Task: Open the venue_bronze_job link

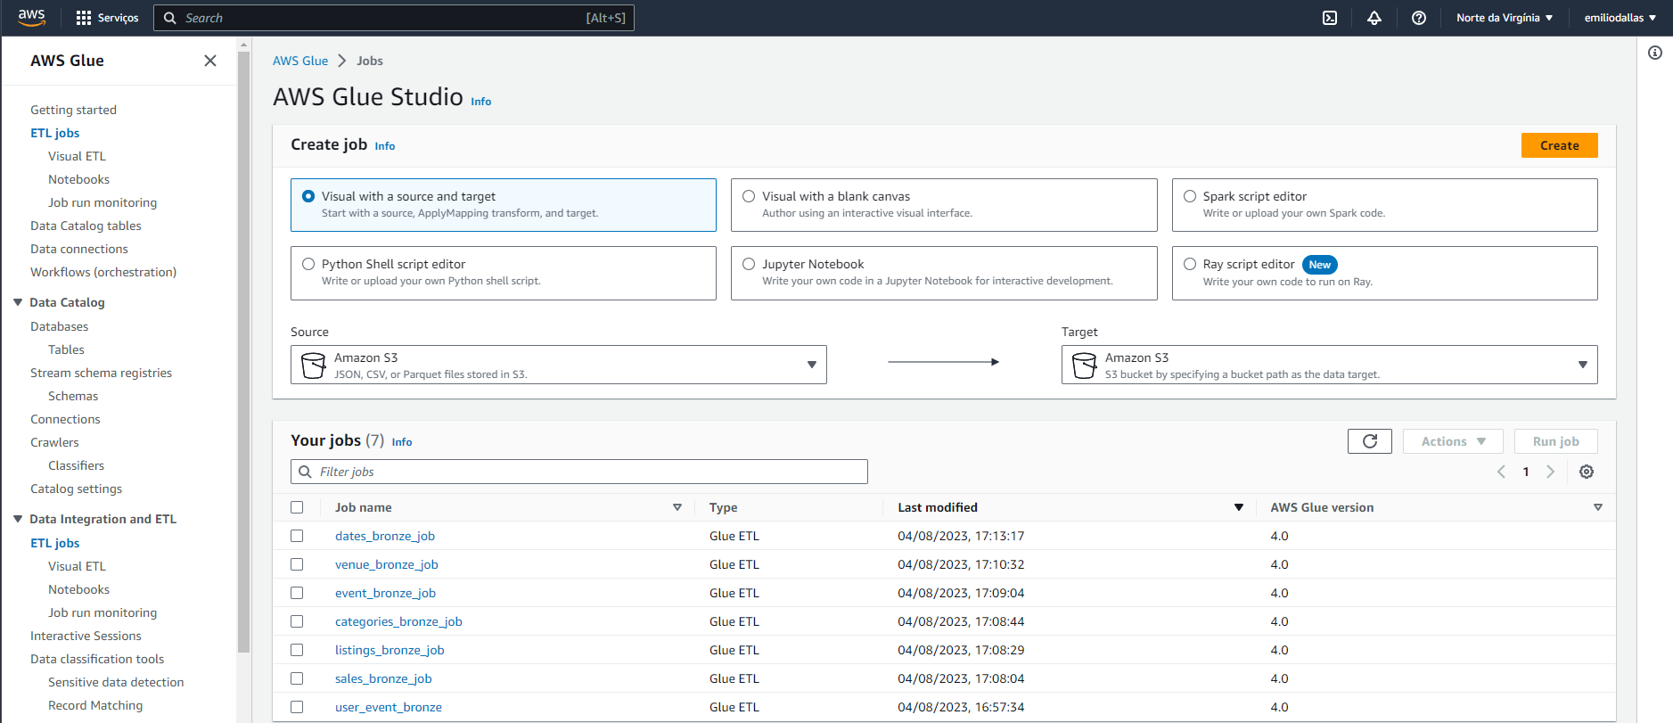Action: point(386,564)
